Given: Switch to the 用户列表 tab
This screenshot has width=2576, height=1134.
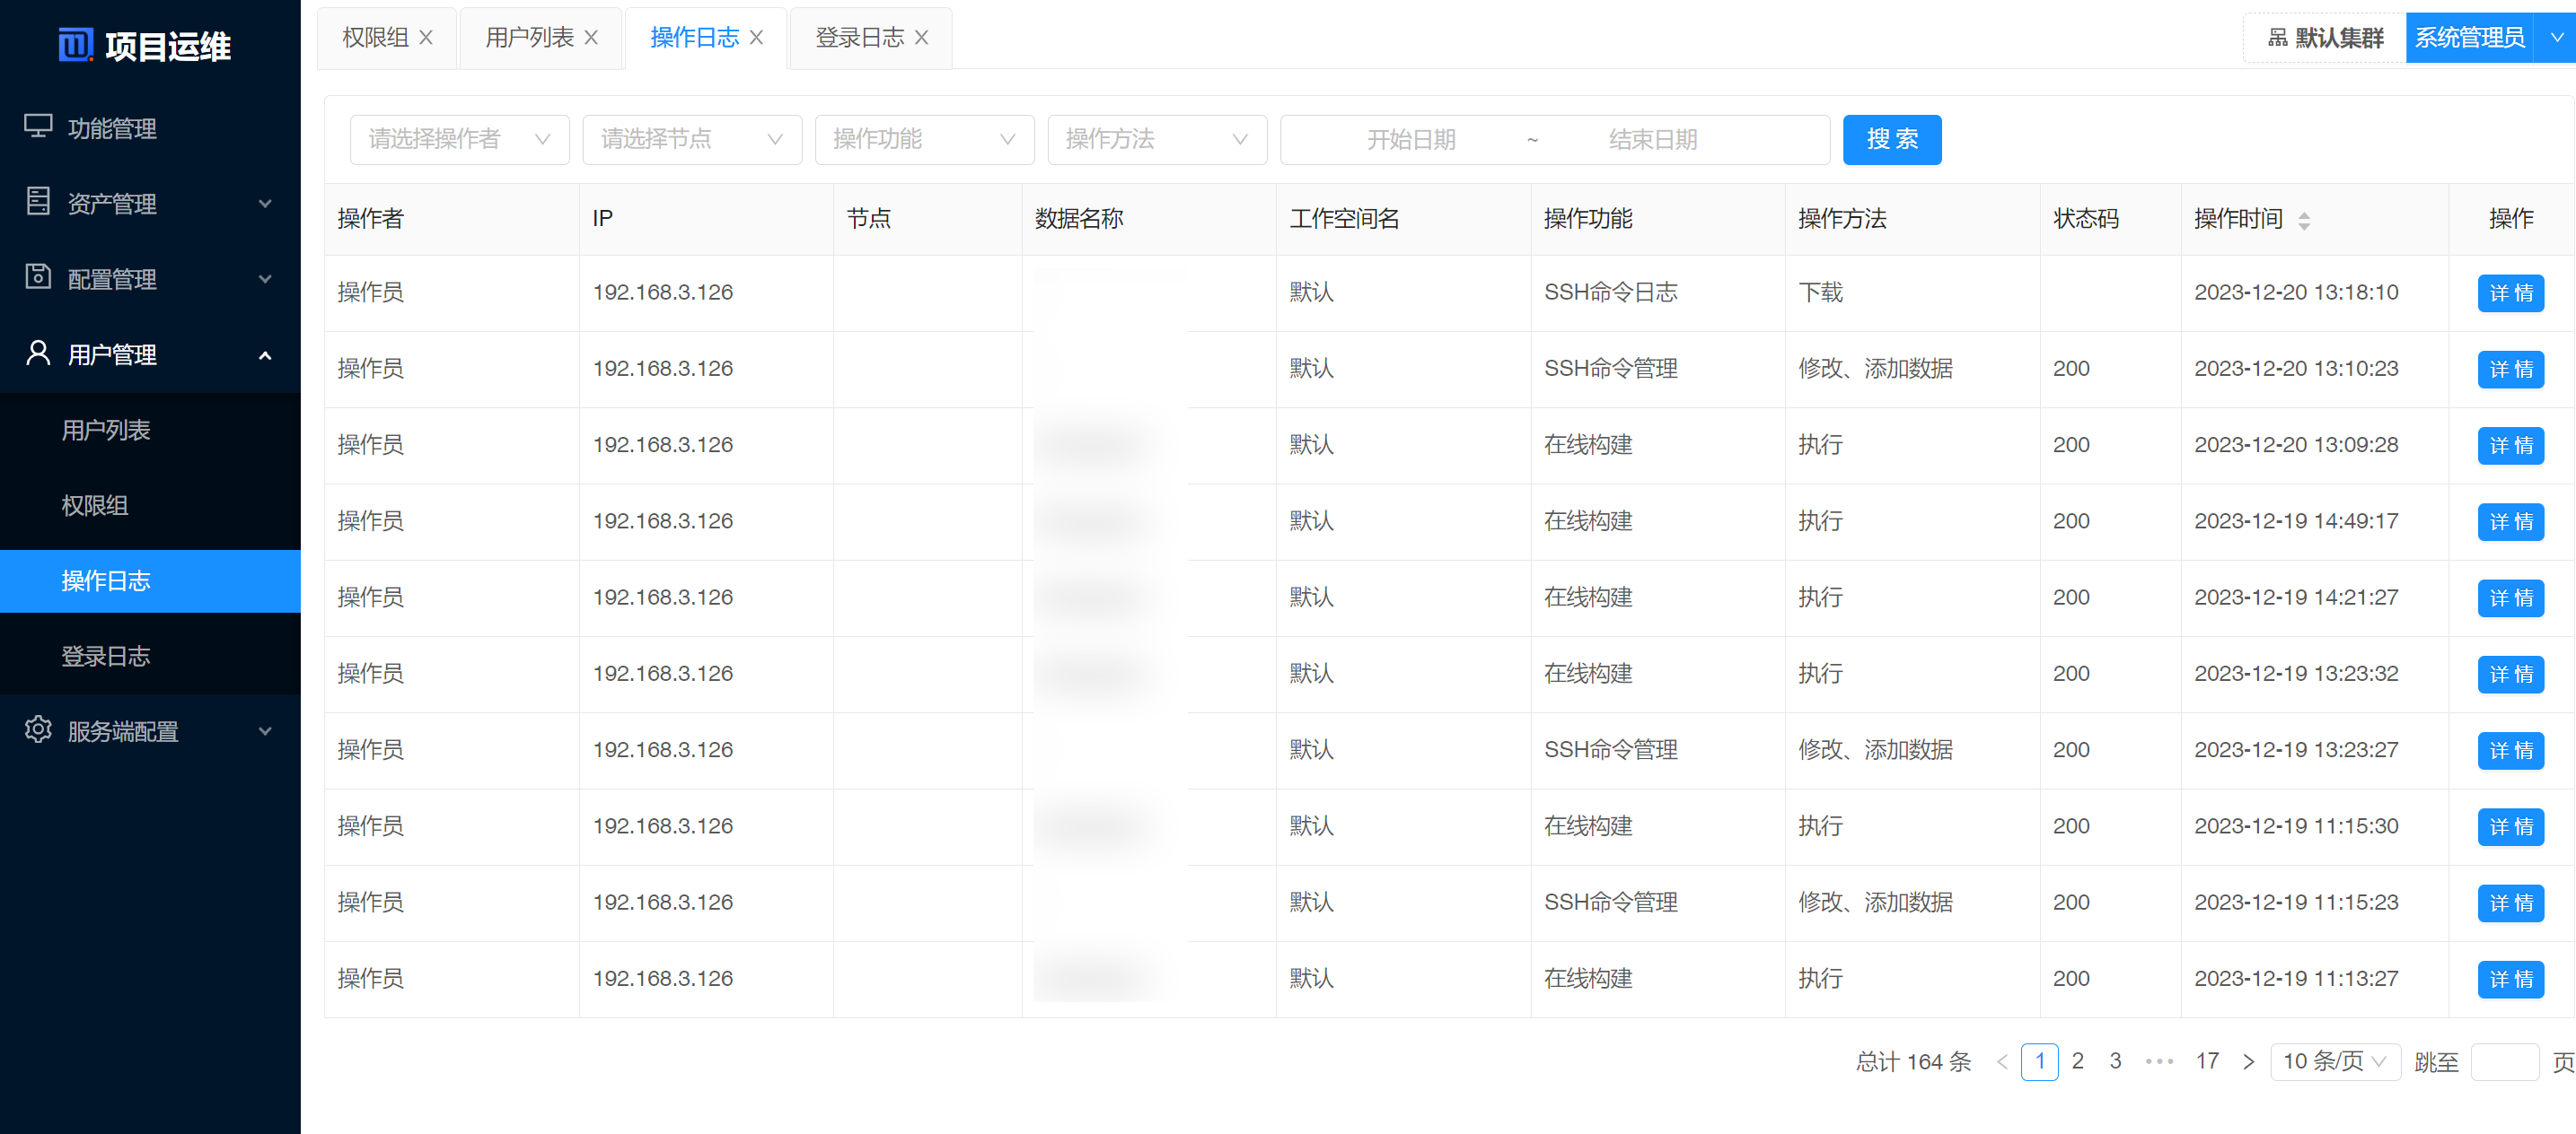Looking at the screenshot, I should coord(529,37).
